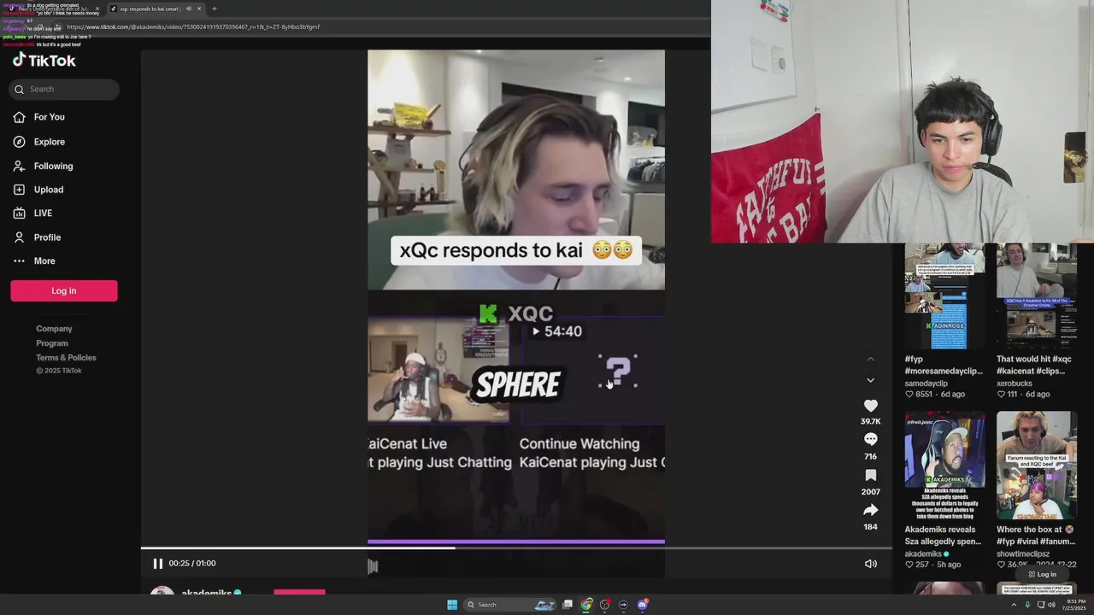This screenshot has width=1094, height=615.
Task: Go to the Explore page
Action: 39,142
